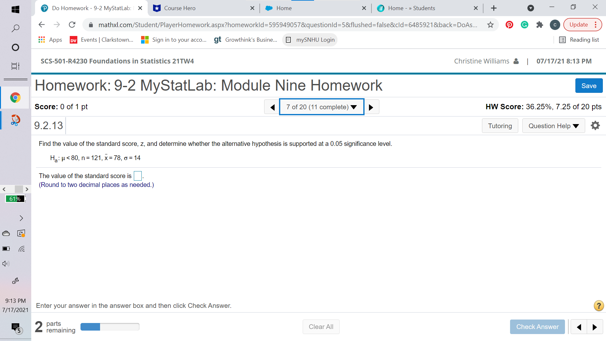
Task: Click the Clear All button
Action: tap(321, 326)
